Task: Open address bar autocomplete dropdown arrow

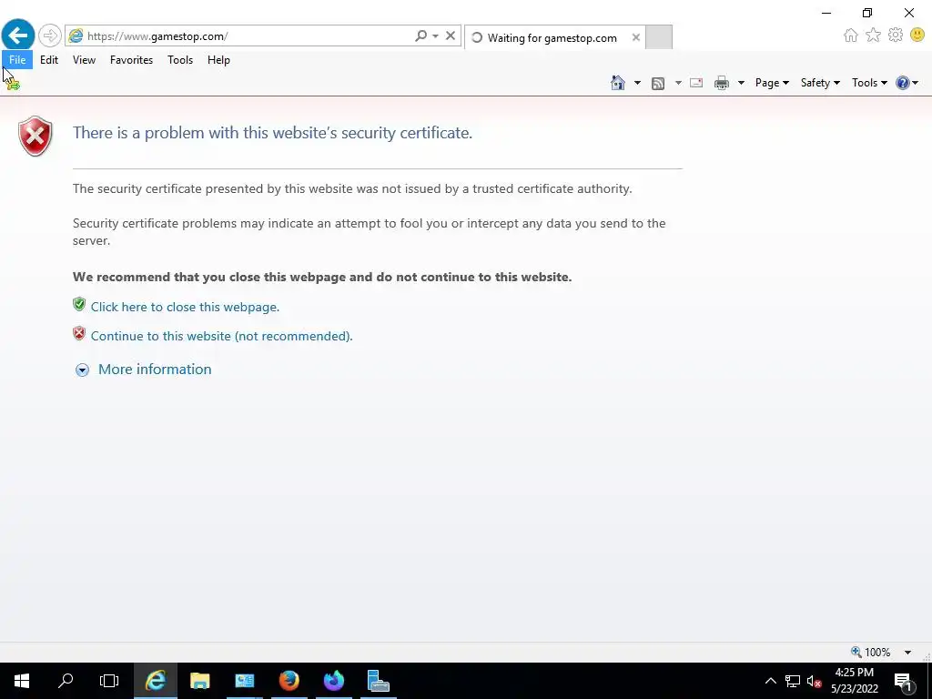Action: point(436,35)
